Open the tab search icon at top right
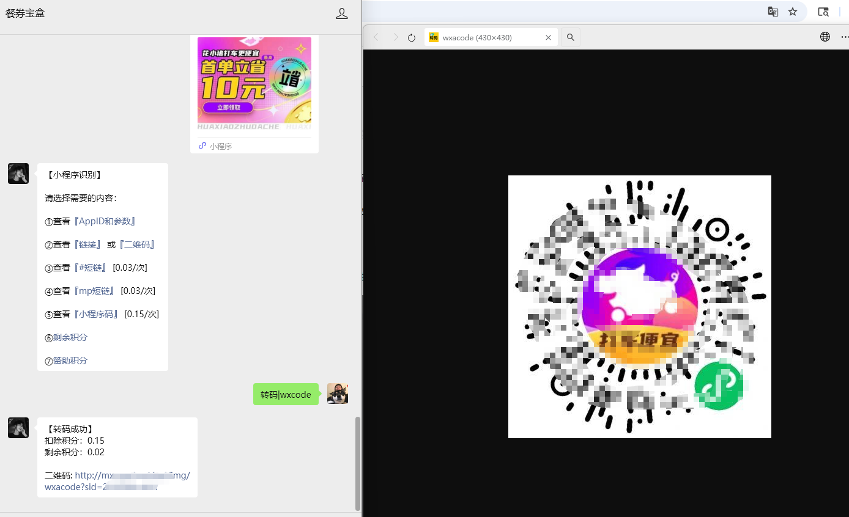 823,12
